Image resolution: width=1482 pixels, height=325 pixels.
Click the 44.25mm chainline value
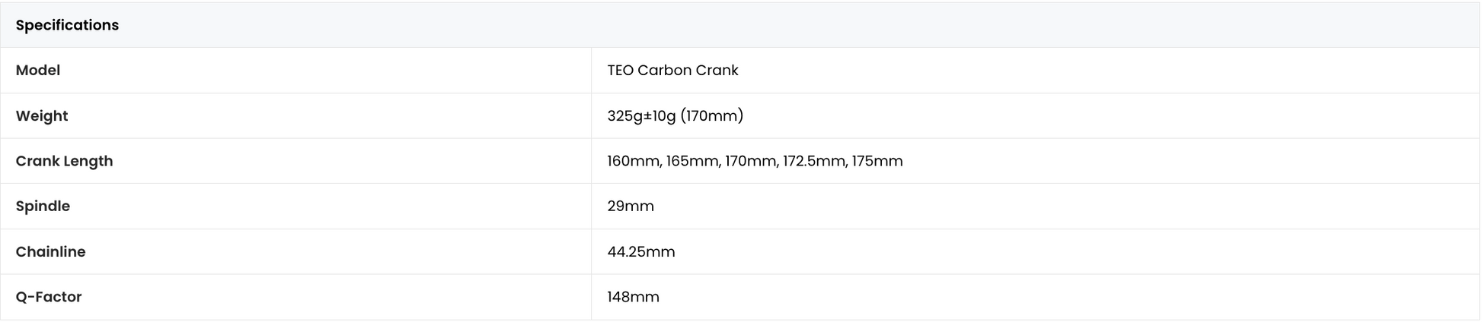tap(641, 251)
